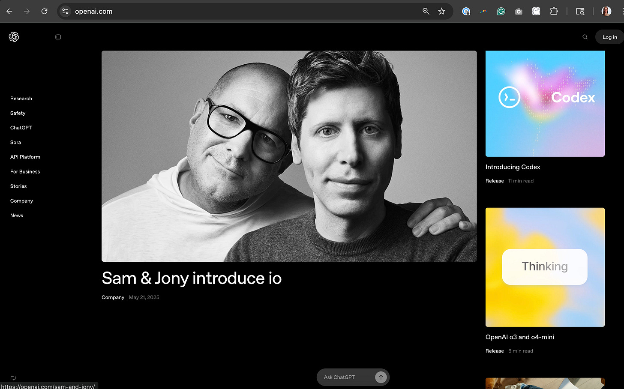Open the Thinking yellow thumbnail
Image resolution: width=624 pixels, height=389 pixels.
click(545, 267)
